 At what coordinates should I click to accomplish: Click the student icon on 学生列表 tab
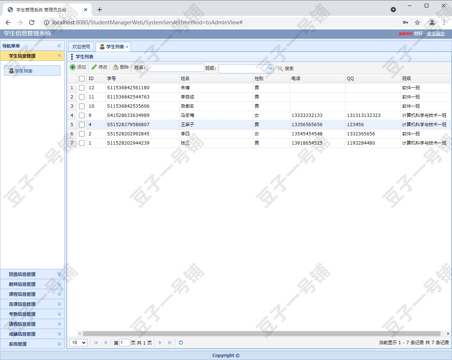click(x=101, y=46)
